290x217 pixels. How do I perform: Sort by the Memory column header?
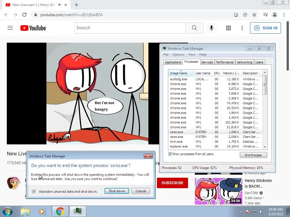coord(231,73)
